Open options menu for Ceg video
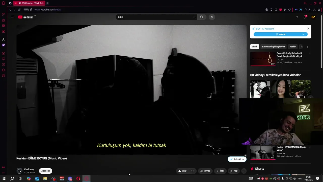This screenshot has height=182, width=323. tap(310, 54)
